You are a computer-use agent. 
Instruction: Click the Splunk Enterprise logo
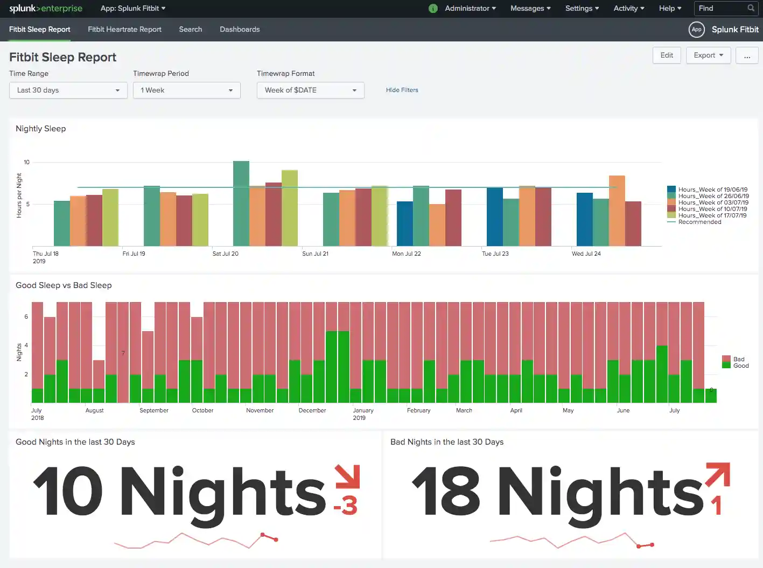[x=46, y=9]
